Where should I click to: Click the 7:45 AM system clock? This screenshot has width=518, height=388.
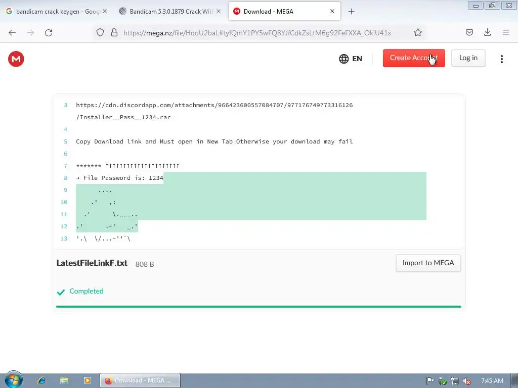pyautogui.click(x=492, y=381)
